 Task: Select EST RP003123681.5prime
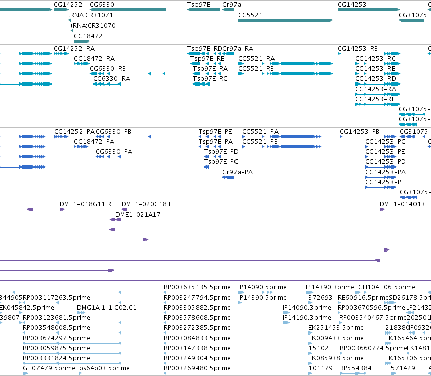(56, 318)
